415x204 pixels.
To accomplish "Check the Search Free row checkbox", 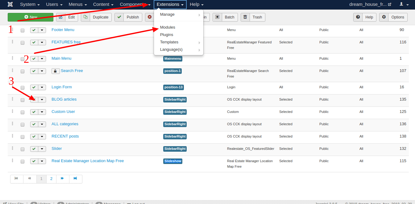I will coord(23,71).
